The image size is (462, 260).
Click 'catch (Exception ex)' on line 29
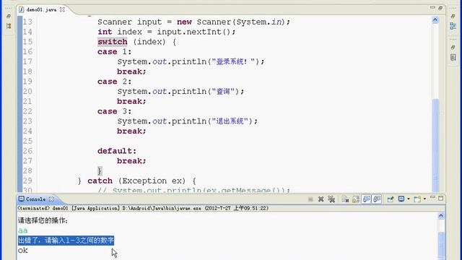tap(136, 181)
